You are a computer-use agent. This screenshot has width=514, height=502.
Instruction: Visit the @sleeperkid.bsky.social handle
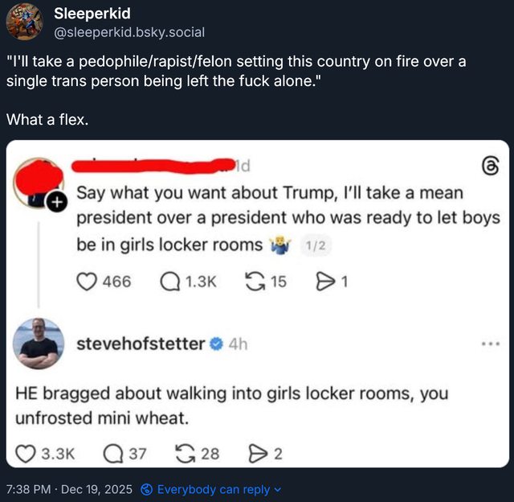tap(128, 32)
